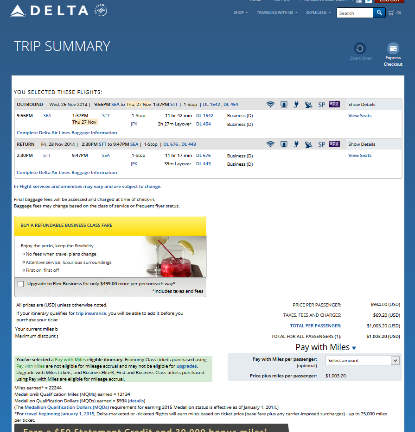Expand the Pay with Miles section arrow
This screenshot has width=415, height=432.
354,348
